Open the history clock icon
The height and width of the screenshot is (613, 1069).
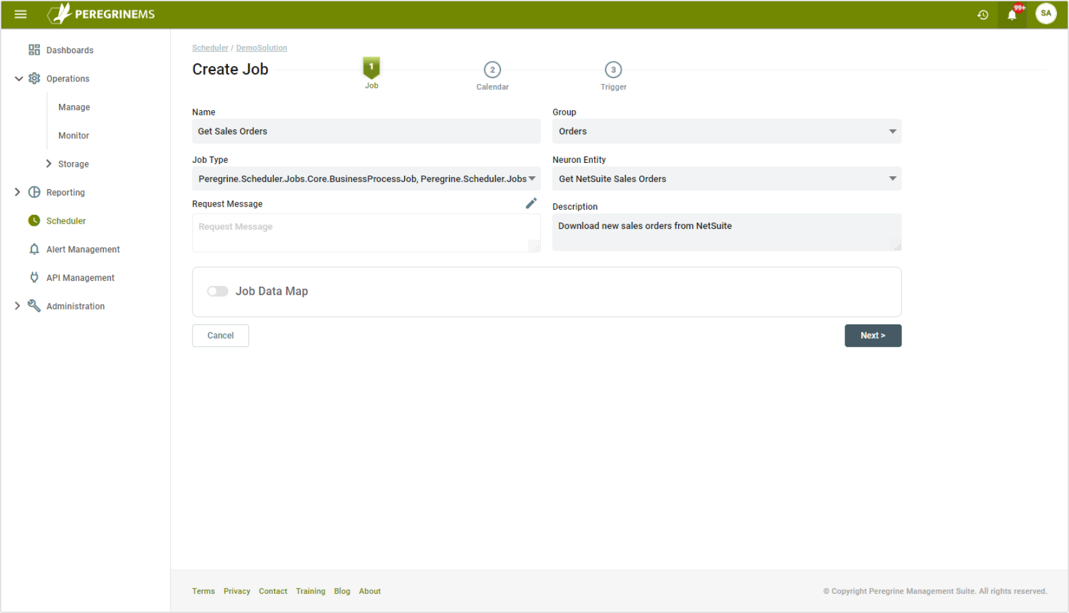tap(982, 15)
